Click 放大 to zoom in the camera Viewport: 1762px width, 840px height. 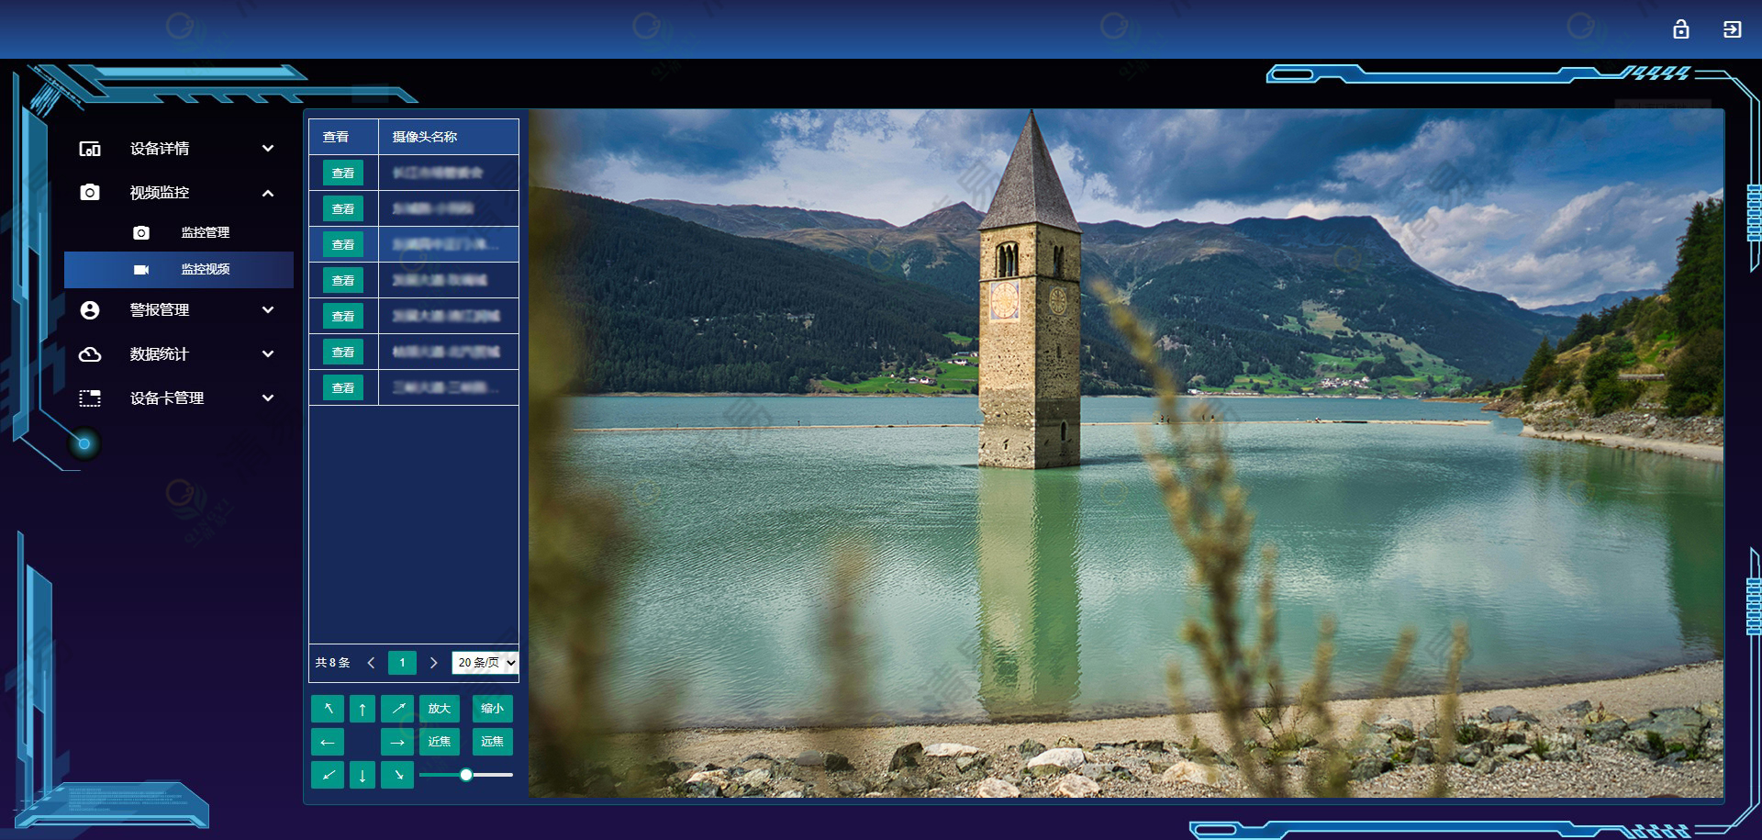tap(440, 709)
